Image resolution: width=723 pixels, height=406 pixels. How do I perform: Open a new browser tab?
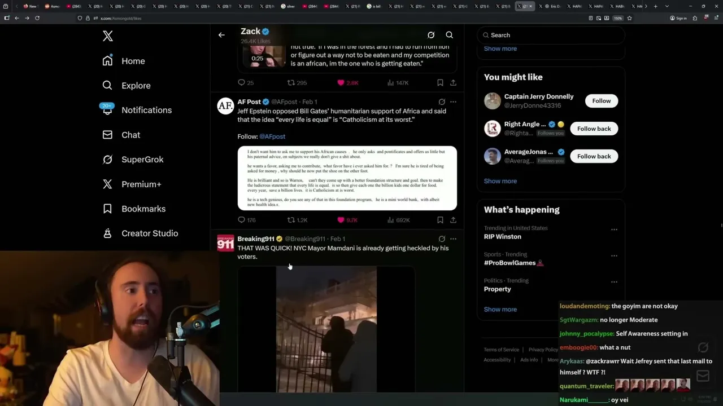[655, 6]
